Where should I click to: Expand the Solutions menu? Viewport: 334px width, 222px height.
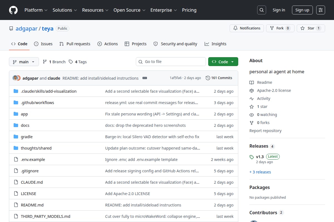pos(65,10)
